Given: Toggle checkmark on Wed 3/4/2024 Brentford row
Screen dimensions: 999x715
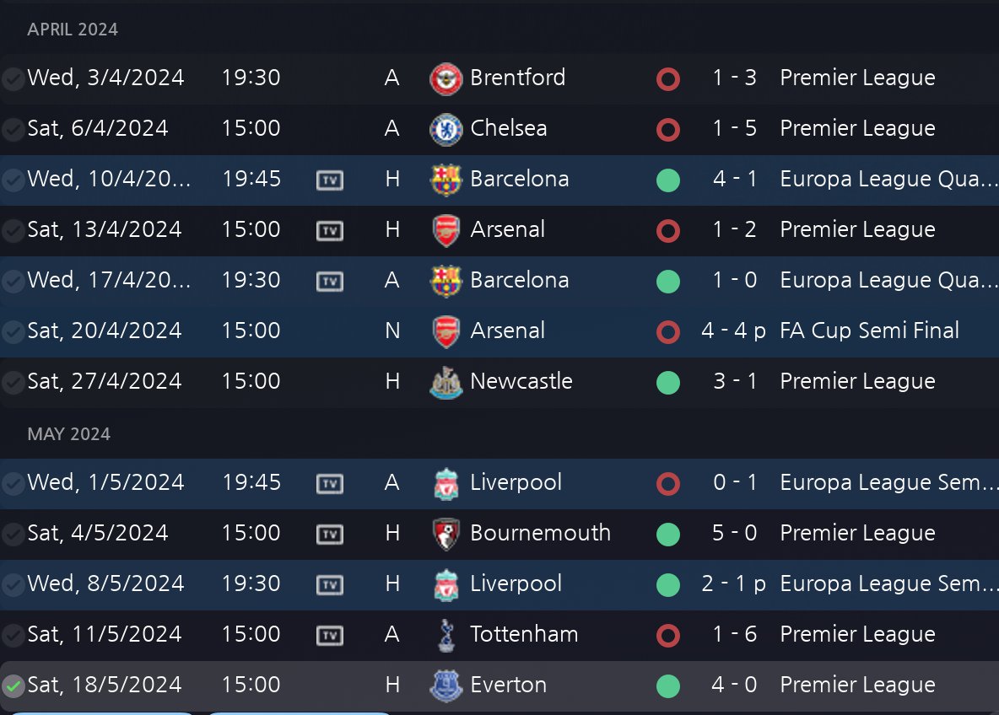Looking at the screenshot, I should pos(13,79).
